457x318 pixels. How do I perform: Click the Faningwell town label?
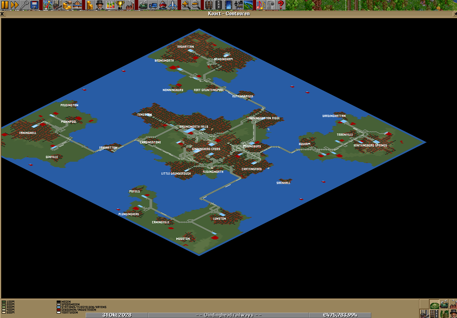28,133
